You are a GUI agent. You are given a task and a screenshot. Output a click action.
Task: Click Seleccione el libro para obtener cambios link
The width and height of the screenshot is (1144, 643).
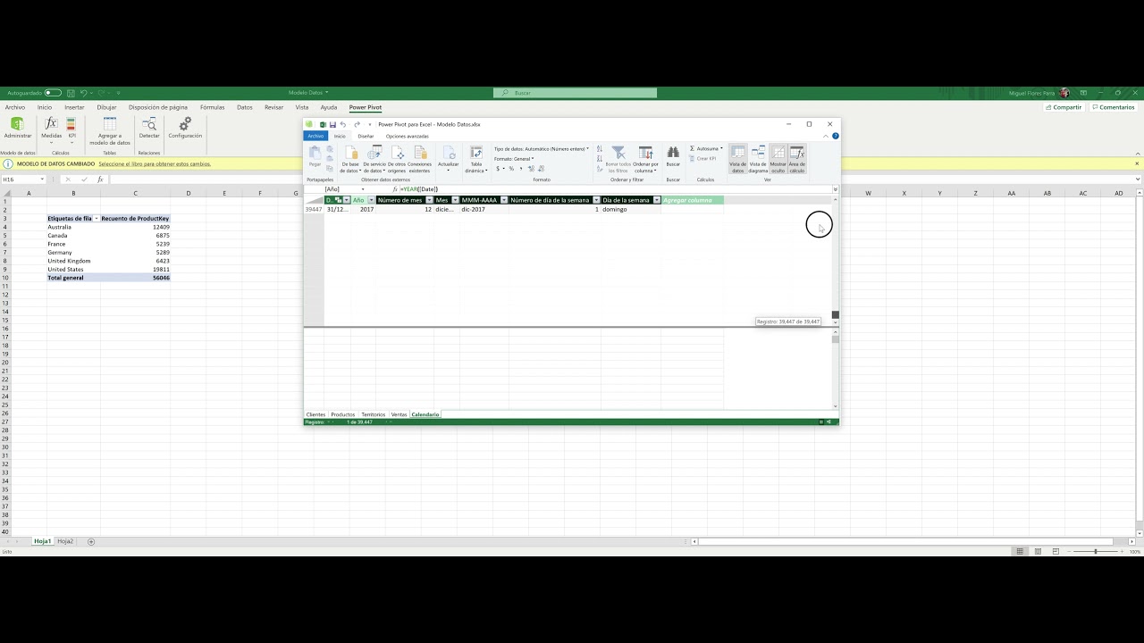(155, 164)
